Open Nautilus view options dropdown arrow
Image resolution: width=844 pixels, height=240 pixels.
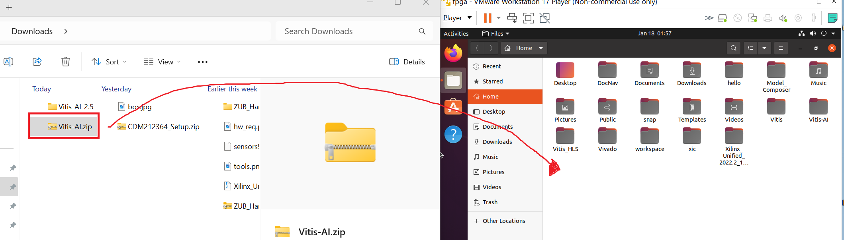tap(764, 48)
